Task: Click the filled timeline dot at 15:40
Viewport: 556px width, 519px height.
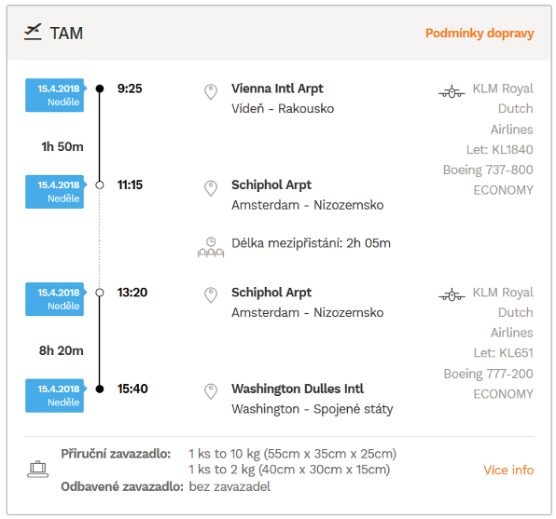Action: pos(100,389)
